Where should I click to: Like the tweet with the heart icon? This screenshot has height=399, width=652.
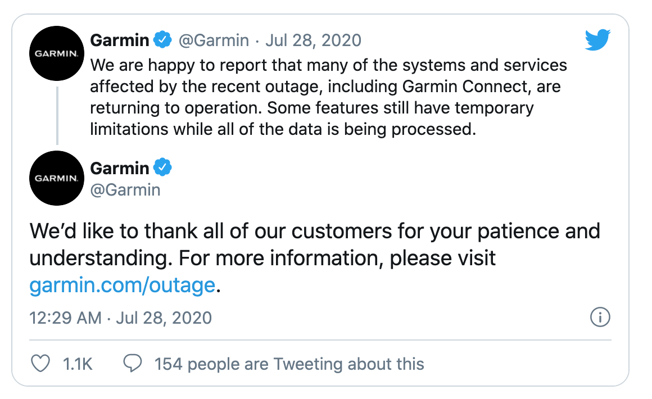tap(40, 363)
